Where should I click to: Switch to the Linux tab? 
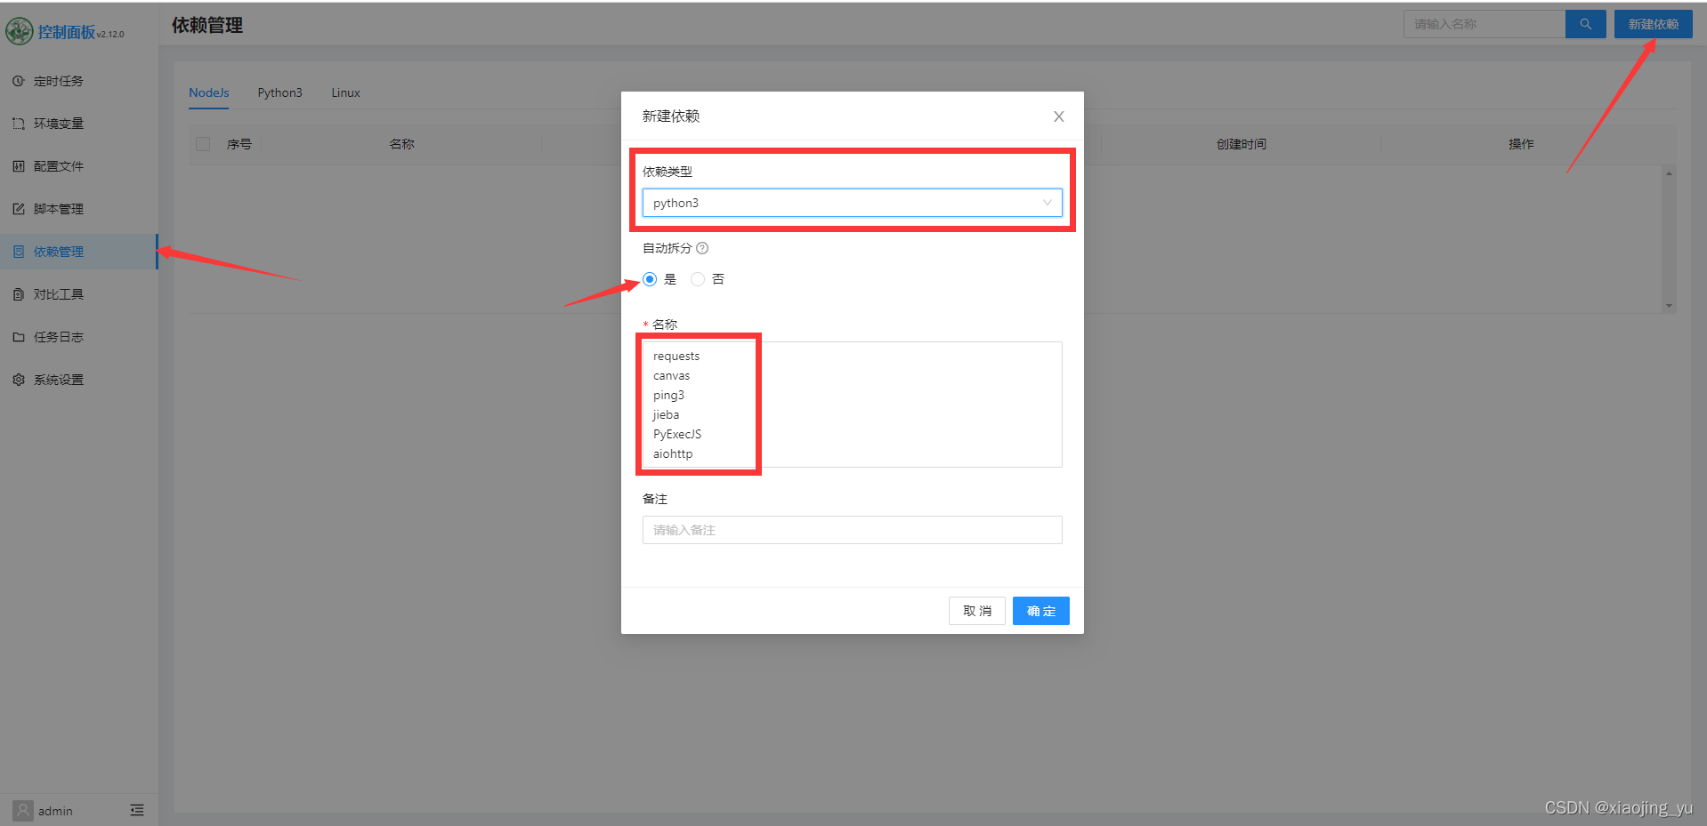[x=345, y=92]
